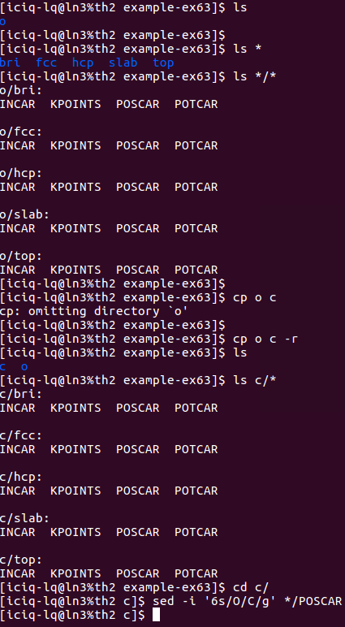This screenshot has width=345, height=627.
Task: Click POTCAR under the o/top listing
Action: [x=196, y=270]
